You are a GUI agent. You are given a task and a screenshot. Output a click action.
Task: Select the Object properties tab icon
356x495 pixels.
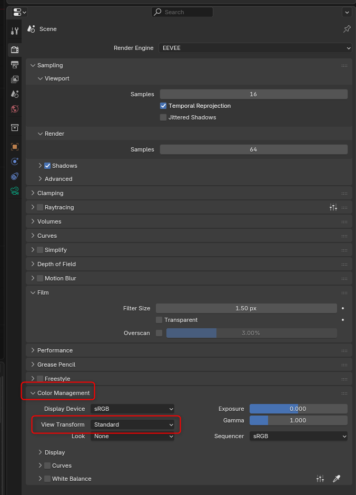(x=15, y=146)
